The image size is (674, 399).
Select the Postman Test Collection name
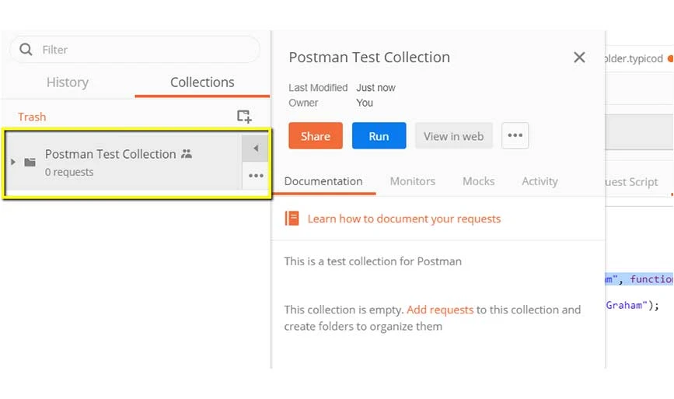click(110, 154)
